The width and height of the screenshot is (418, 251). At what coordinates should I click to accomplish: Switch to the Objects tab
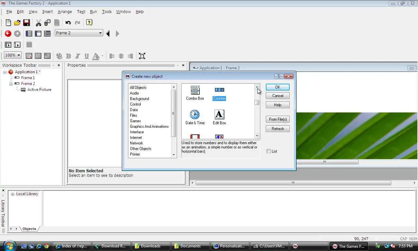click(29, 229)
